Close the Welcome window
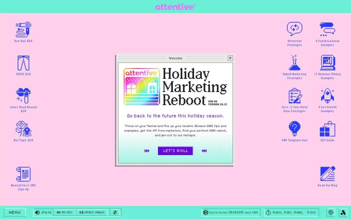The width and height of the screenshot is (351, 219). coord(230,58)
